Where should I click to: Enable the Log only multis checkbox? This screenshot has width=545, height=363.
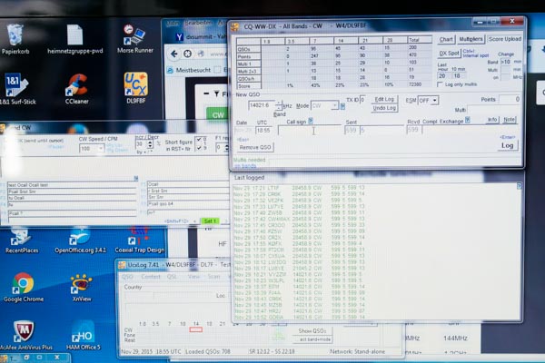tap(441, 83)
